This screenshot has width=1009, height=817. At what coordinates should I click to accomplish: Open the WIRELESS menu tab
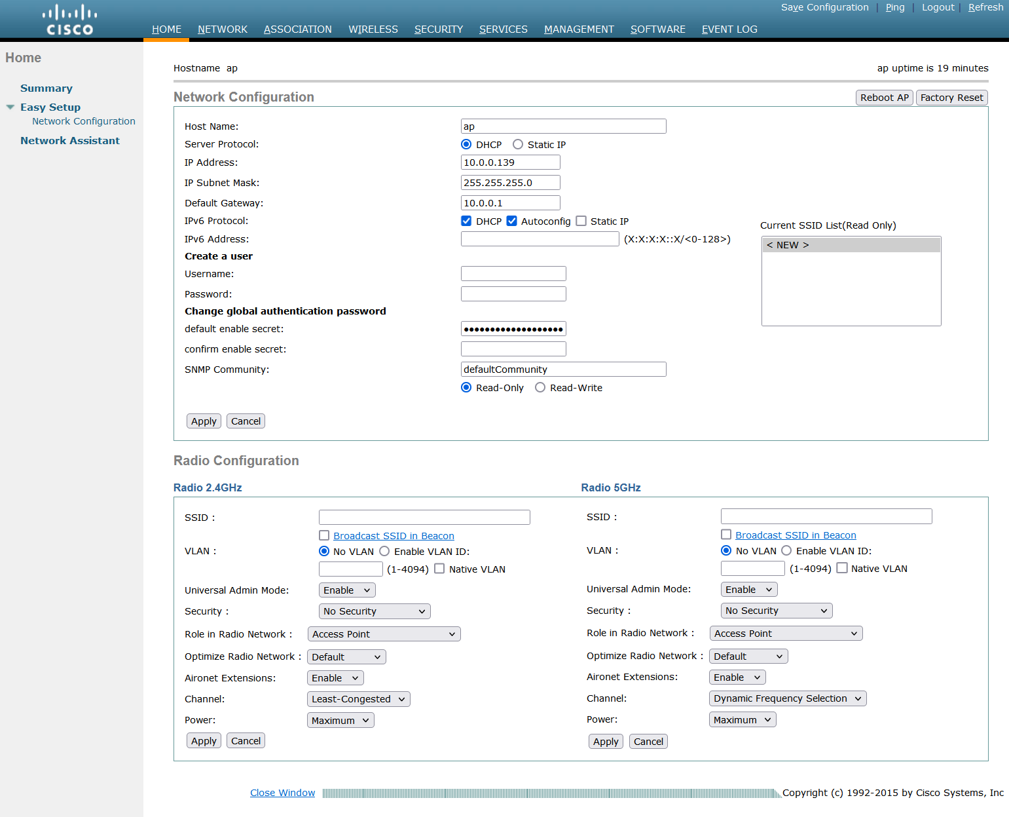click(373, 29)
